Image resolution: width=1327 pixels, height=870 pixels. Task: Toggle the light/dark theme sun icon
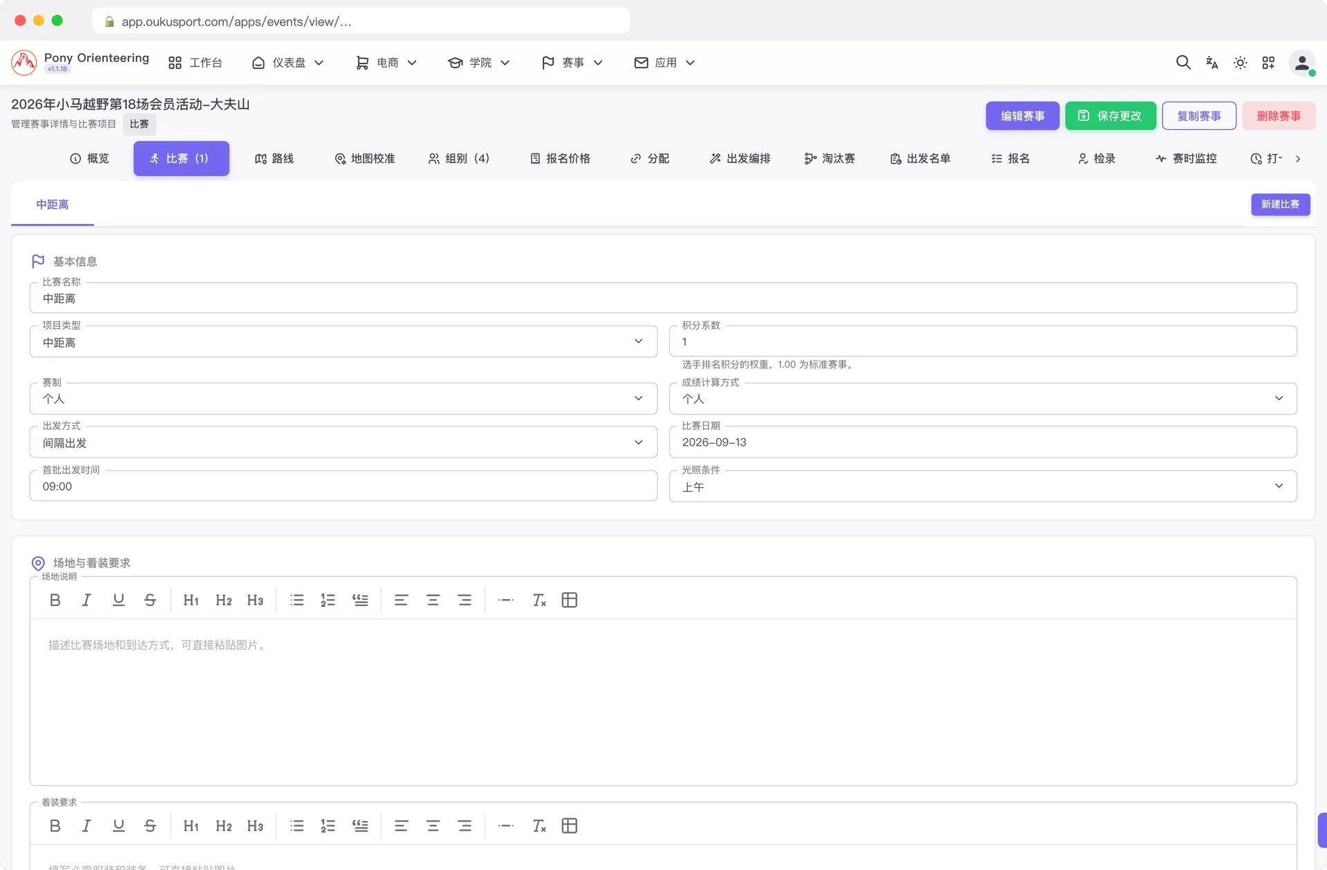click(1240, 63)
